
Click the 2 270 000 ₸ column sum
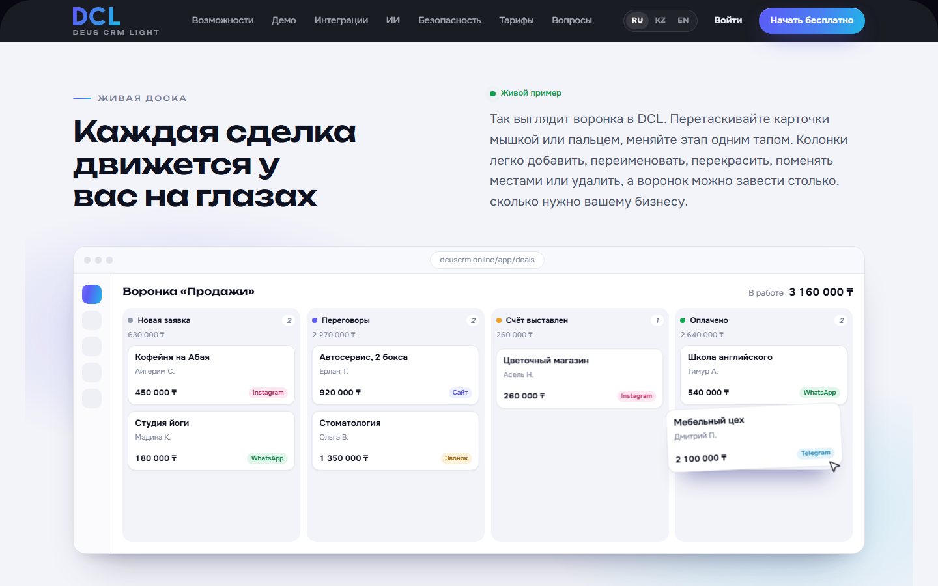click(334, 335)
